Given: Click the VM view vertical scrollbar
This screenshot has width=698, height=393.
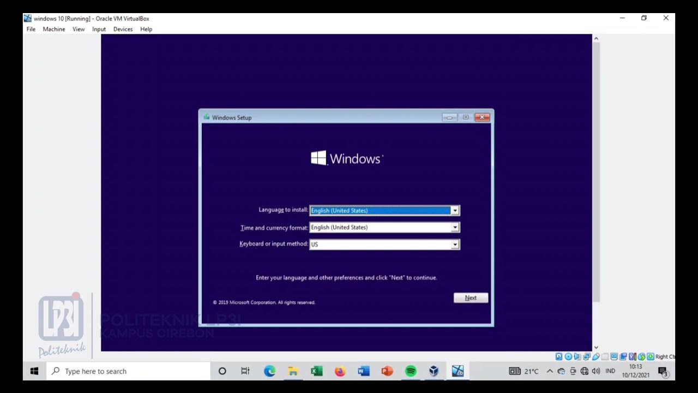Looking at the screenshot, I should click(596, 172).
